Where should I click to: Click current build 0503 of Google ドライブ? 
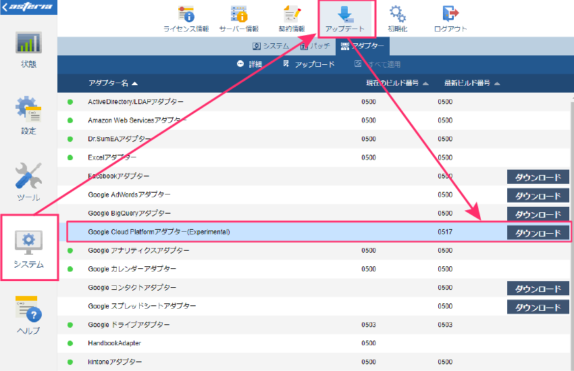click(x=369, y=325)
